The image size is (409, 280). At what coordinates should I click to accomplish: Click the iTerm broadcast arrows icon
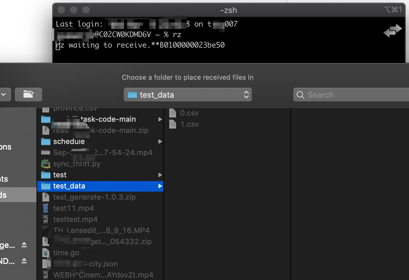392,31
